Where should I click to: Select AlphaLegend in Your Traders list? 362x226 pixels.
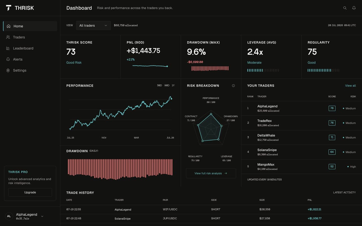[301, 108]
